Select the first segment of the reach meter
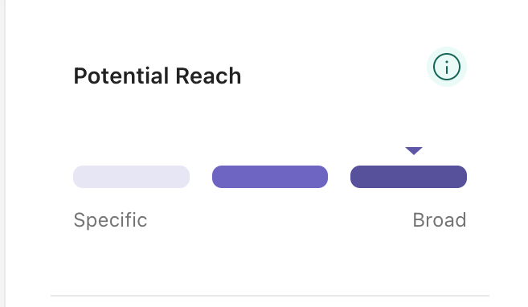 coord(131,177)
